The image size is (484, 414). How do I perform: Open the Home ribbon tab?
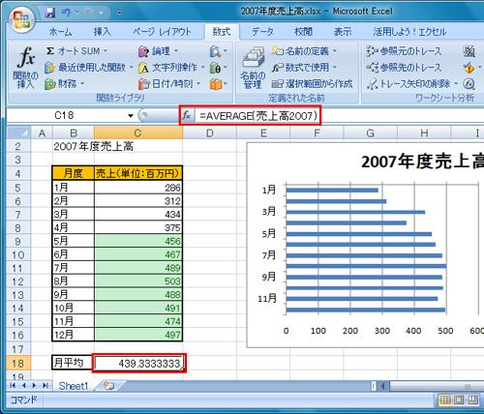coord(61,32)
